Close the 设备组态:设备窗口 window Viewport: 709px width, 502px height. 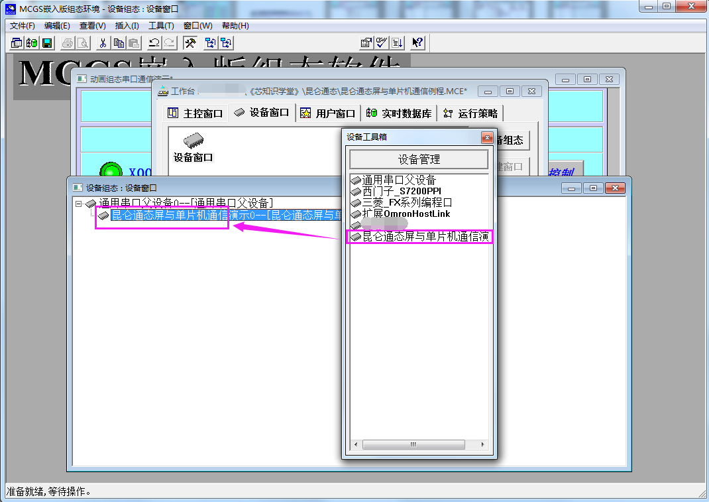[x=615, y=188]
